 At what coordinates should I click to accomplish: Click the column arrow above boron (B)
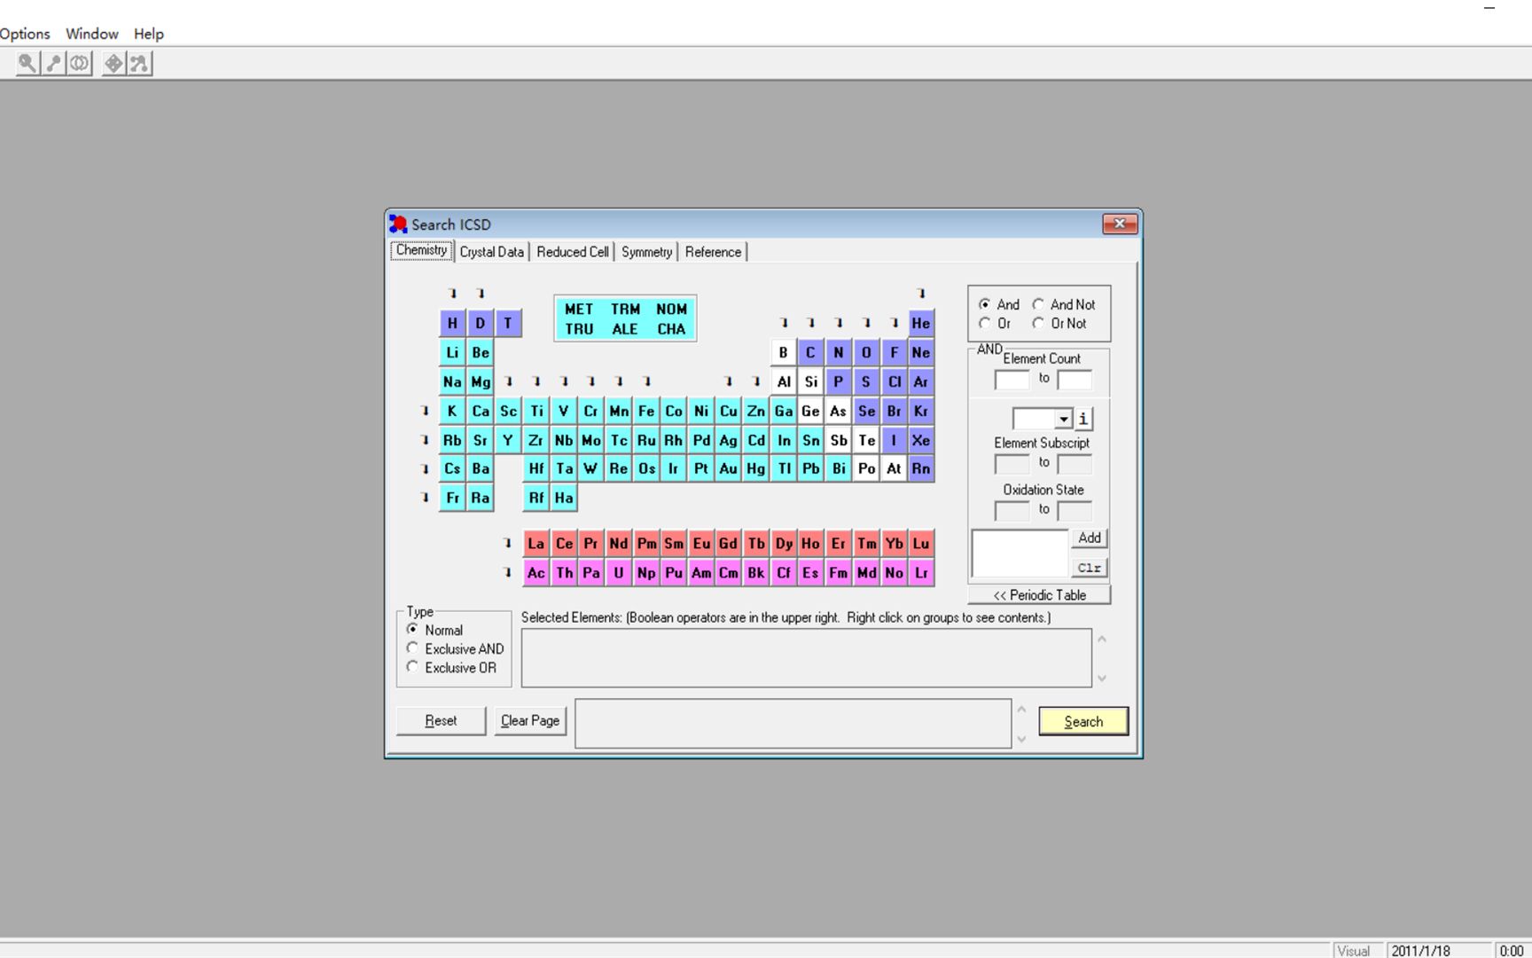coord(784,323)
